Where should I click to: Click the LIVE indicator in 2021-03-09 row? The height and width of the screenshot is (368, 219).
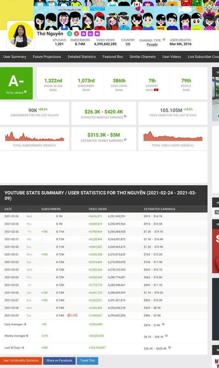click(x=72, y=315)
